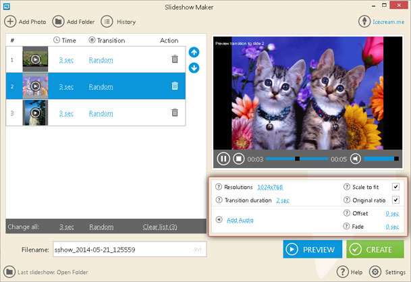Click the Add Photo label

(x=32, y=22)
